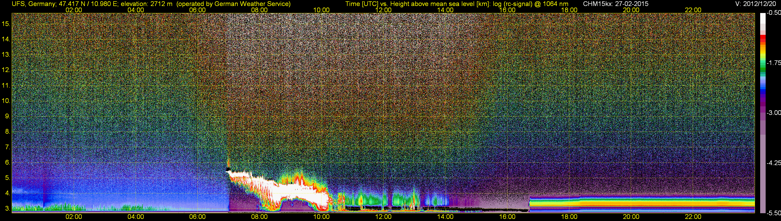781x221 pixels.
Task: Click the rainbow horizontal band after 17:00
Action: (642, 202)
